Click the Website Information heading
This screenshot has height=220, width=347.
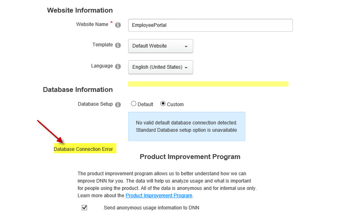click(x=80, y=11)
